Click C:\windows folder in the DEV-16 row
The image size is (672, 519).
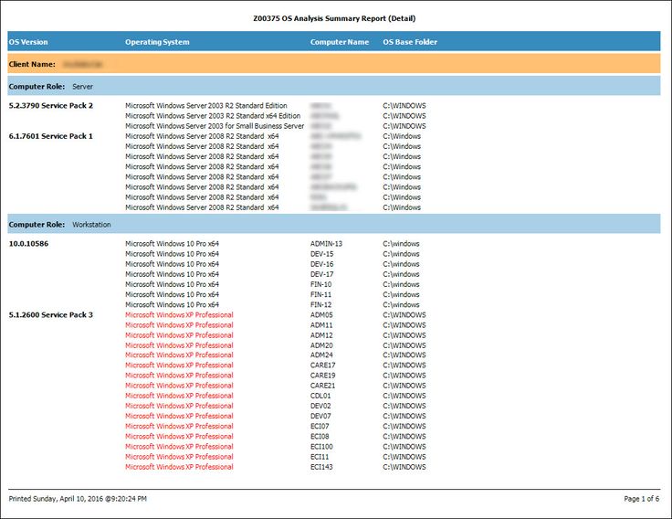[x=401, y=264]
